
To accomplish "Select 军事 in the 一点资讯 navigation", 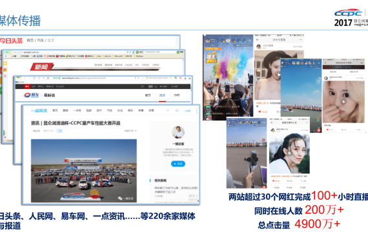I will click(x=141, y=110).
